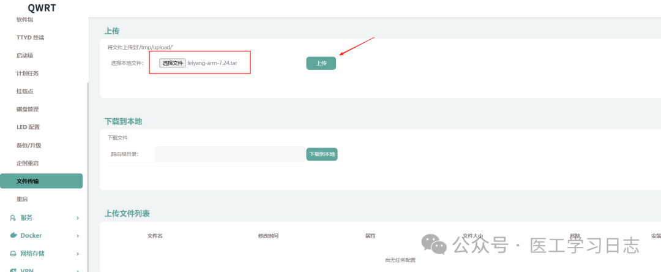
Task: Open 磁盘管理 page
Action: (28, 109)
